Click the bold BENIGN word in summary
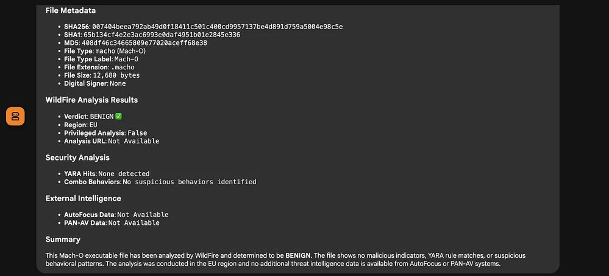 (298, 256)
